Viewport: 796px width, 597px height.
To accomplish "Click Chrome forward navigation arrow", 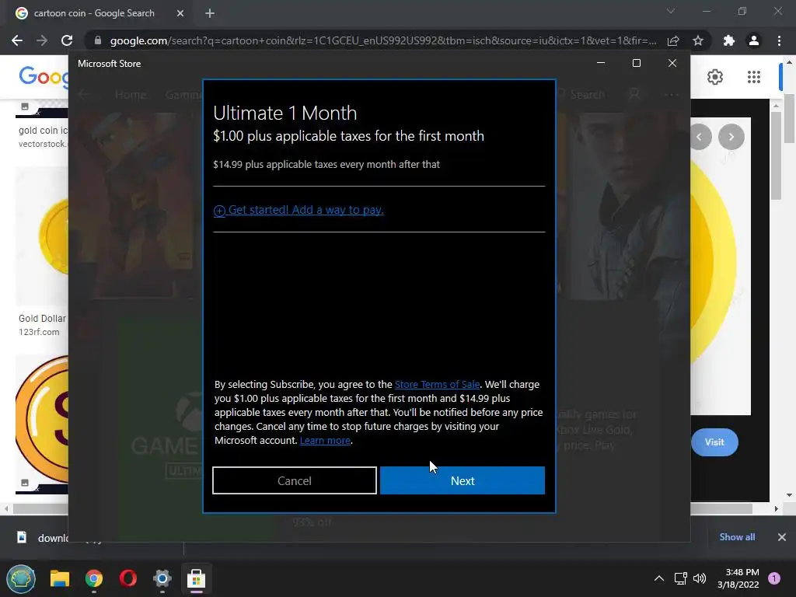I will tap(42, 40).
